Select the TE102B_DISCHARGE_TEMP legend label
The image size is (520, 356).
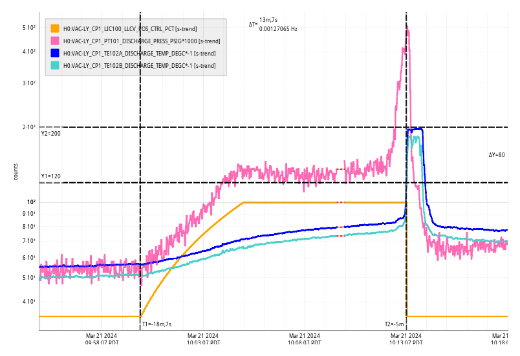[x=139, y=65]
